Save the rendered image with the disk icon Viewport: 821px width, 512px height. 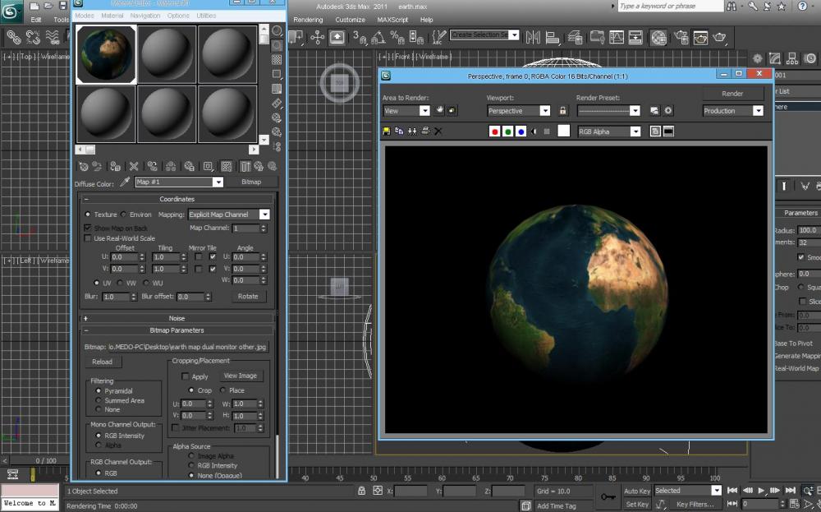(x=387, y=131)
